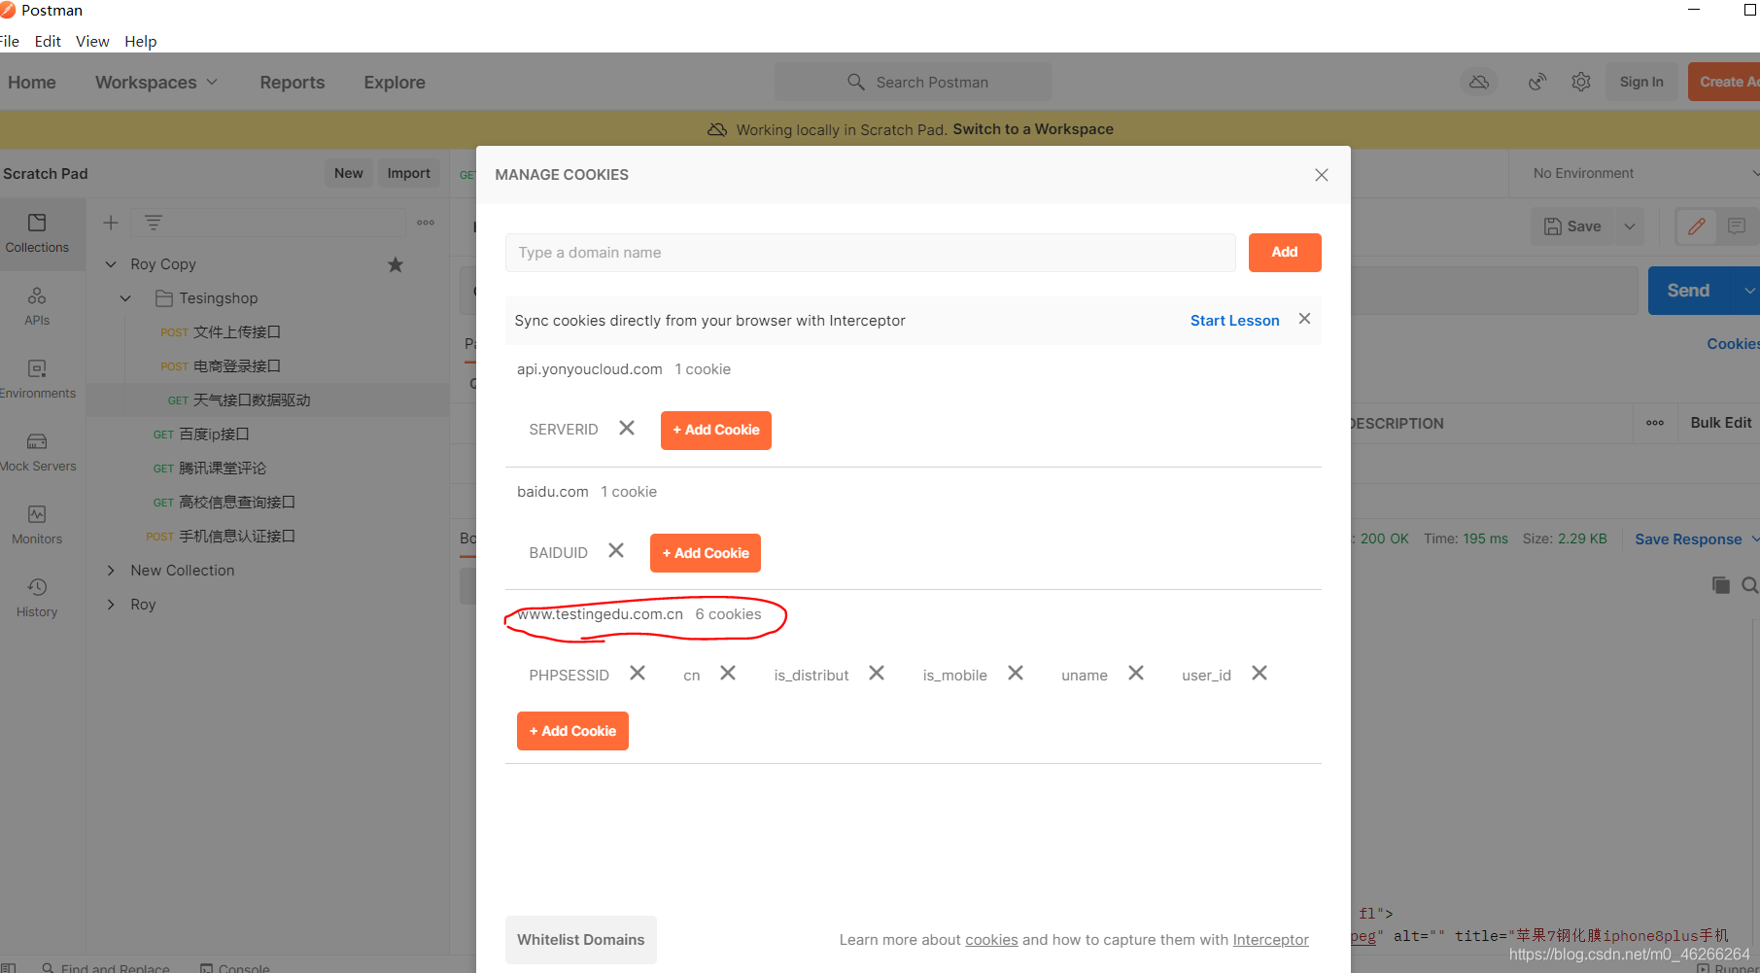Click the Sign In button
This screenshot has width=1760, height=973.
point(1641,82)
